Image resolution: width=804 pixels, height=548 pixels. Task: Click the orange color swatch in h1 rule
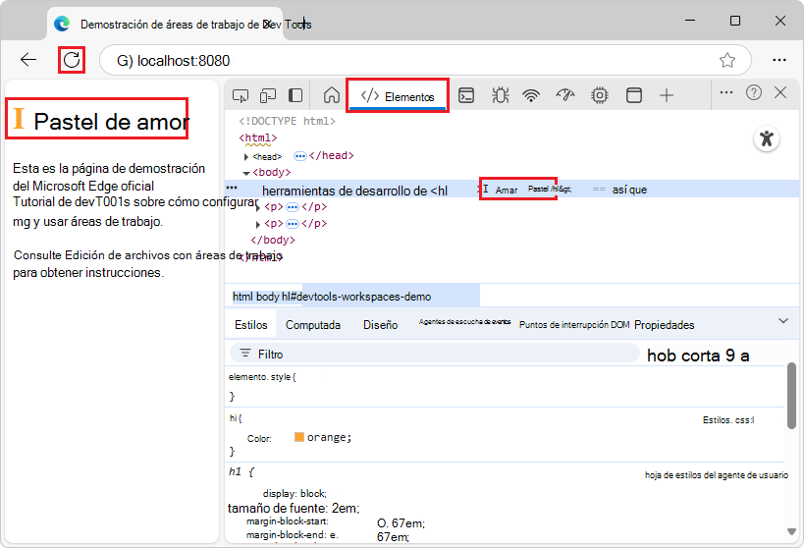click(299, 437)
